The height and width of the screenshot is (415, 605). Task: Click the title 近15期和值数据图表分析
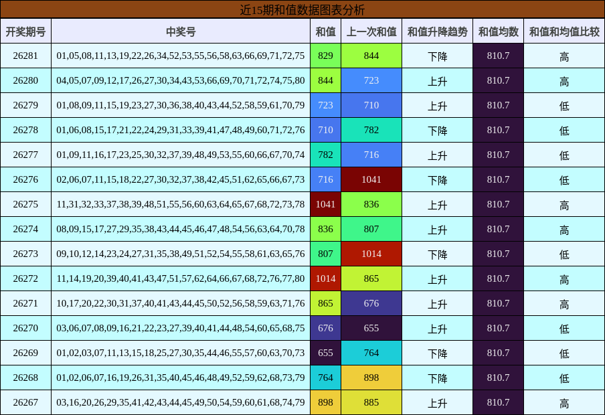click(302, 9)
